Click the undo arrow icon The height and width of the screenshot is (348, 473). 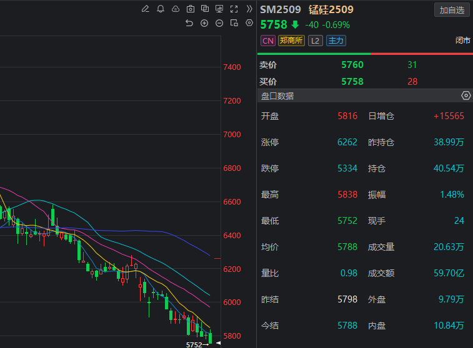click(189, 23)
